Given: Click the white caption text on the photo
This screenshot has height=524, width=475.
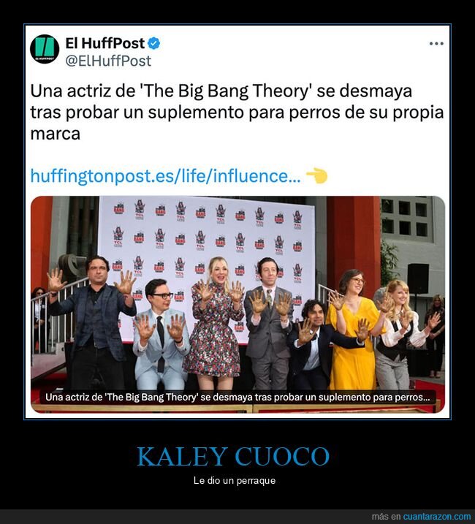Looking at the screenshot, I should click(237, 398).
